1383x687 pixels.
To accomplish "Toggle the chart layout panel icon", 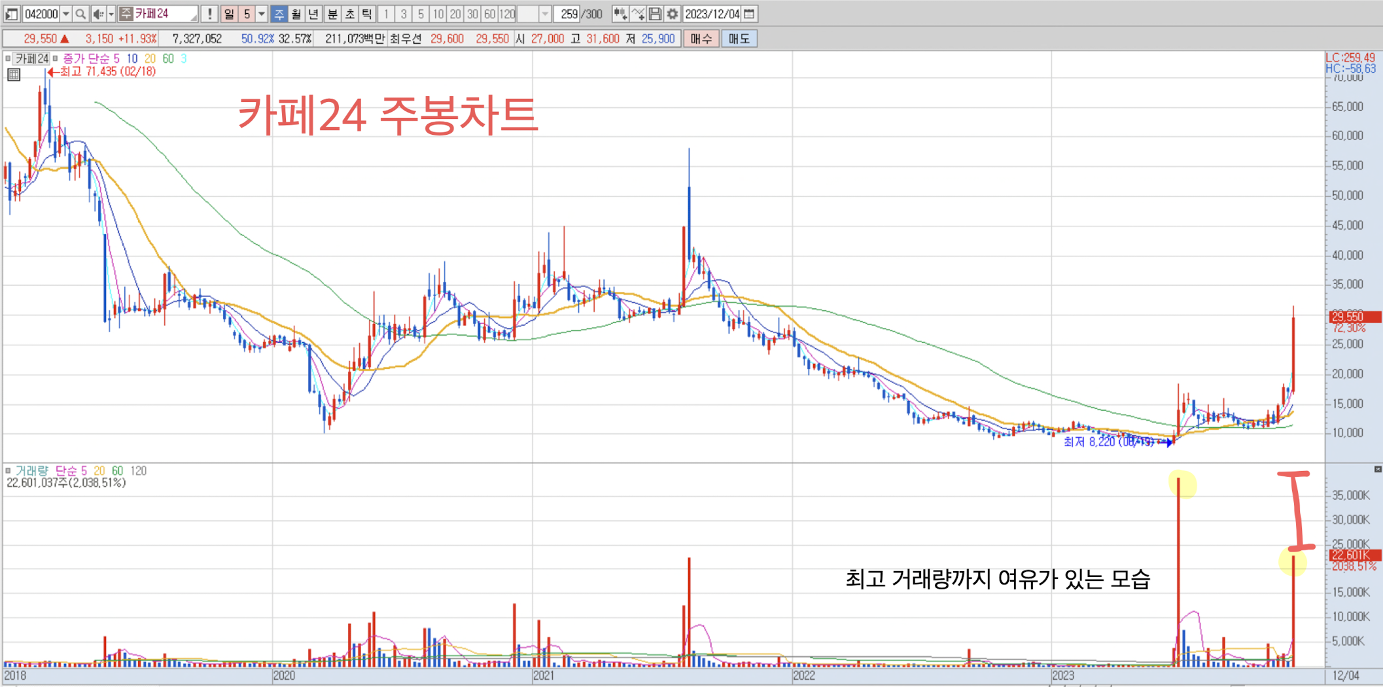I will [11, 14].
